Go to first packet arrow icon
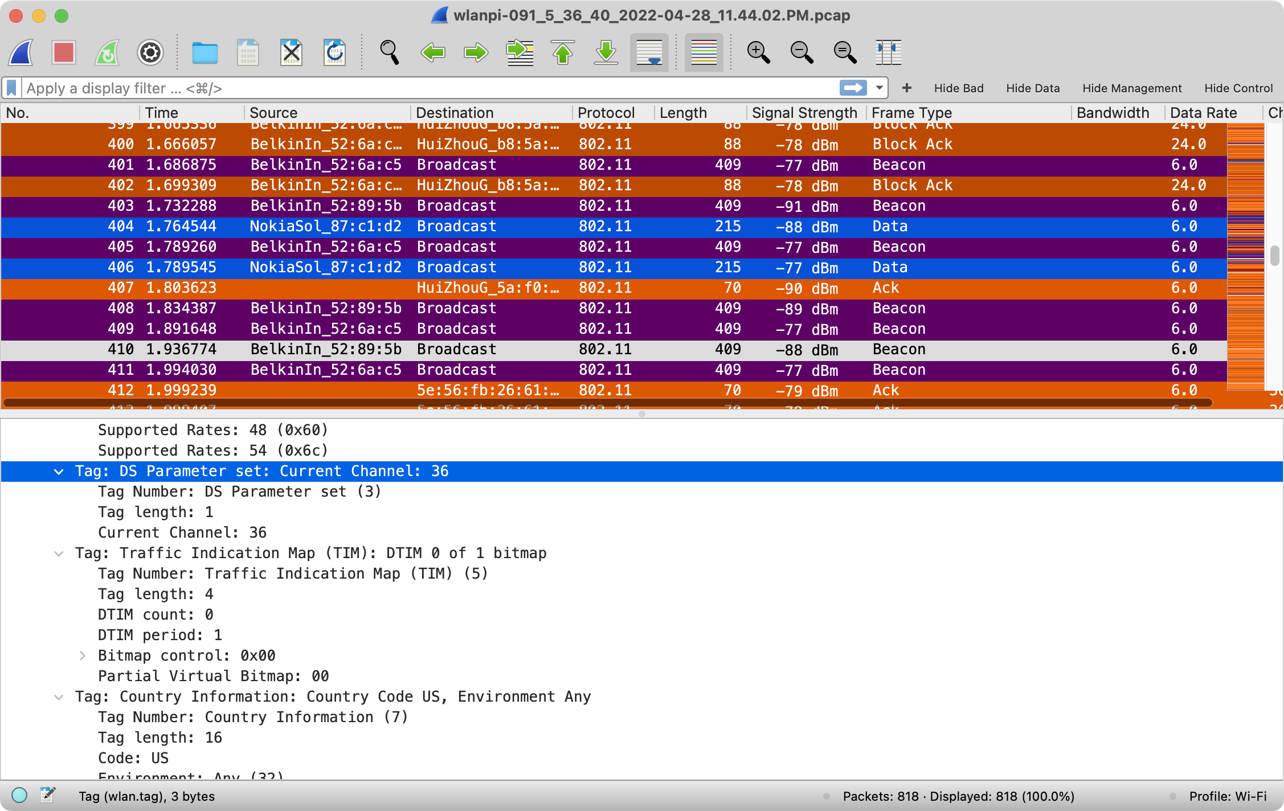The width and height of the screenshot is (1284, 811). coord(563,52)
